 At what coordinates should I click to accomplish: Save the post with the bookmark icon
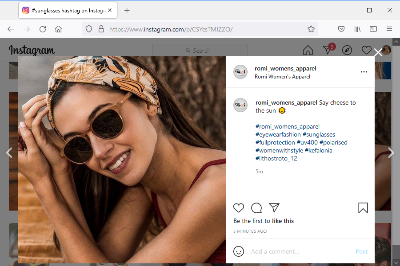363,208
